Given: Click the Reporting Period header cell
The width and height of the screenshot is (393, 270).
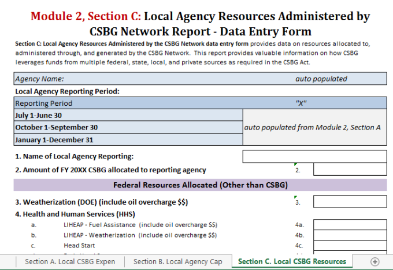Looking at the screenshot, I should click(x=128, y=103).
